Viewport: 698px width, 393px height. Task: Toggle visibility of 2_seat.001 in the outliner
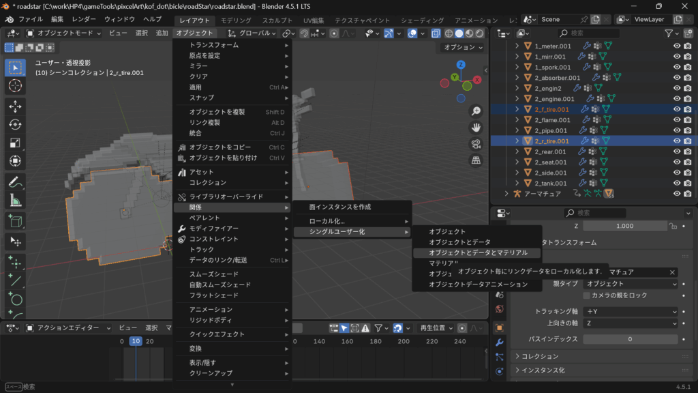[677, 162]
